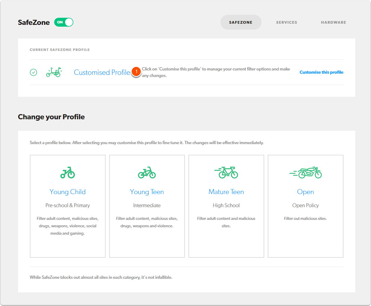Image resolution: width=371 pixels, height=306 pixels.
Task: Click the 'Intermediate' subtitle text
Action: tap(147, 205)
